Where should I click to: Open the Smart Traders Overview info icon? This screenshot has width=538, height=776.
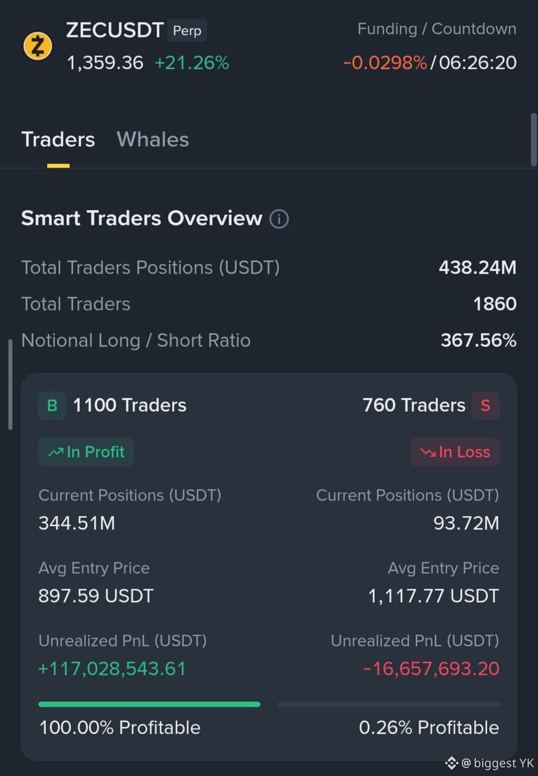click(x=279, y=219)
